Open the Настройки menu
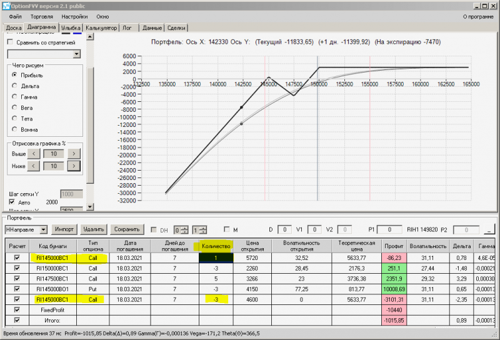Image resolution: width=500 pixels, height=340 pixels. pos(74,17)
